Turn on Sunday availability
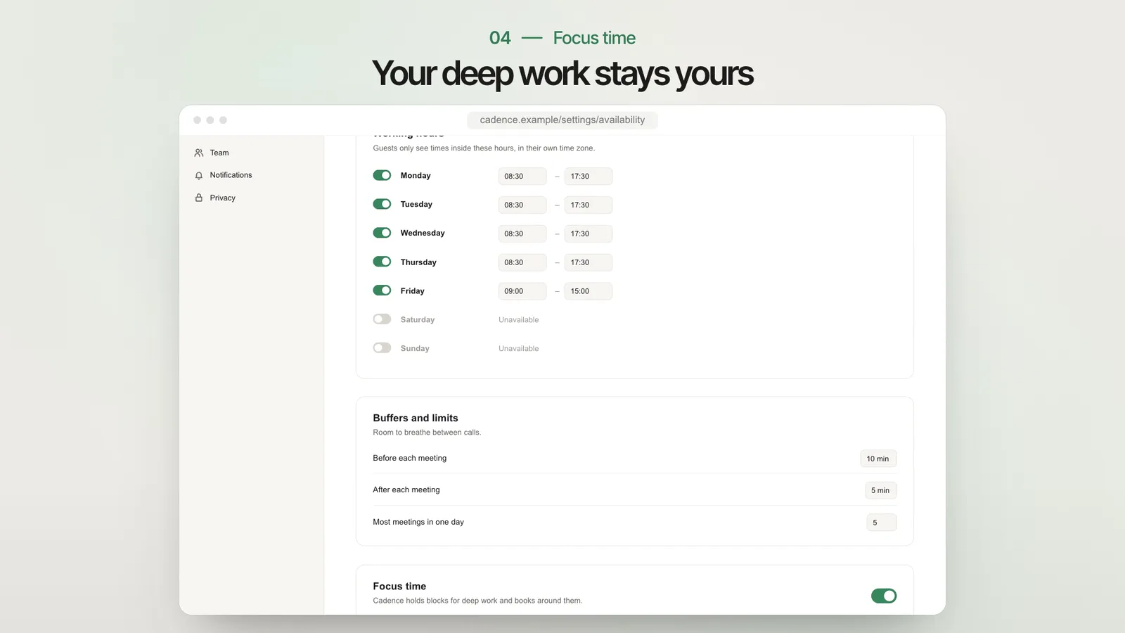The width and height of the screenshot is (1125, 633). pyautogui.click(x=382, y=348)
